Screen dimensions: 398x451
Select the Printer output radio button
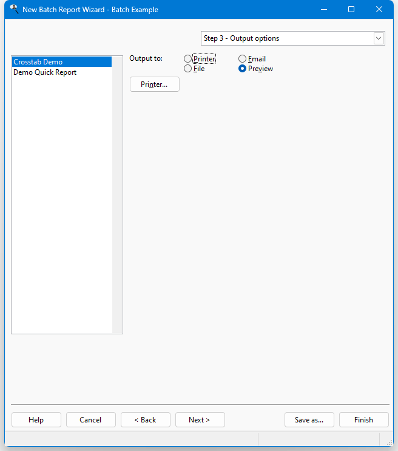tap(187, 59)
